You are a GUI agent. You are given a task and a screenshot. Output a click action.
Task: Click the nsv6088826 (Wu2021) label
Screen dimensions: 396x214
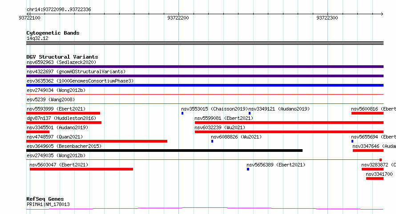click(236, 137)
